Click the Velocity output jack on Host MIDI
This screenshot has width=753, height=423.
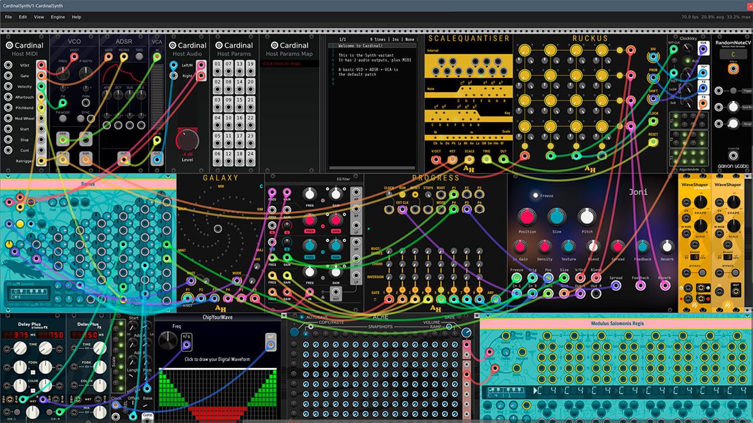[x=41, y=86]
